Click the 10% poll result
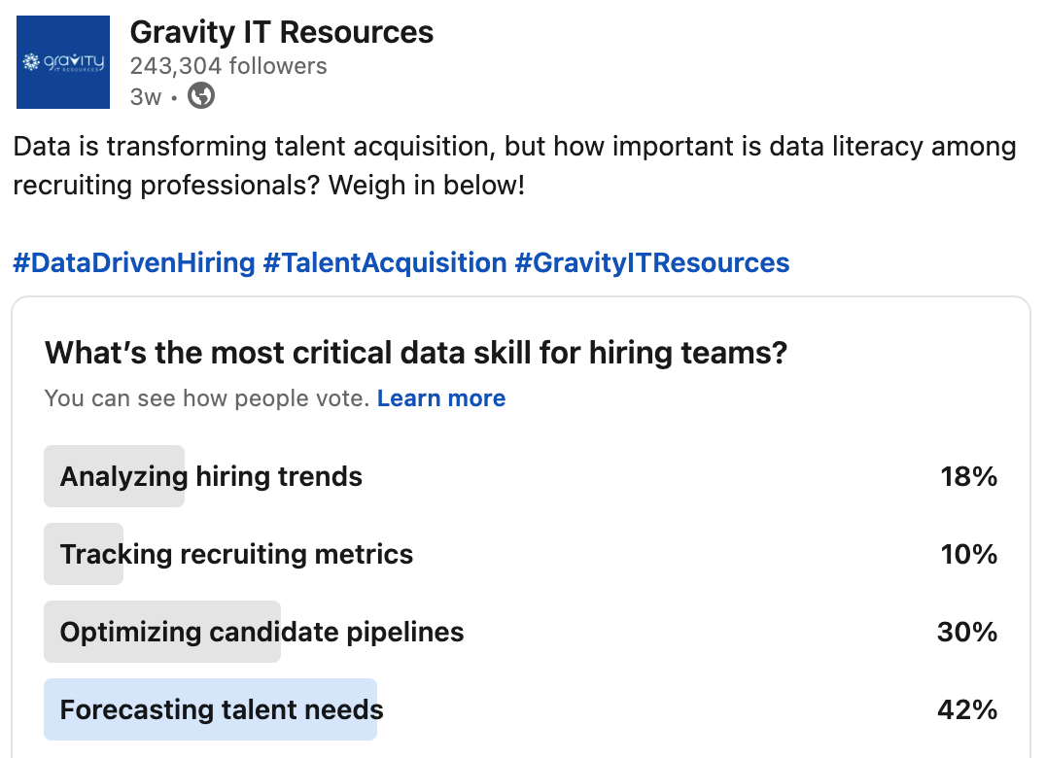The image size is (1046, 758). pos(968,555)
